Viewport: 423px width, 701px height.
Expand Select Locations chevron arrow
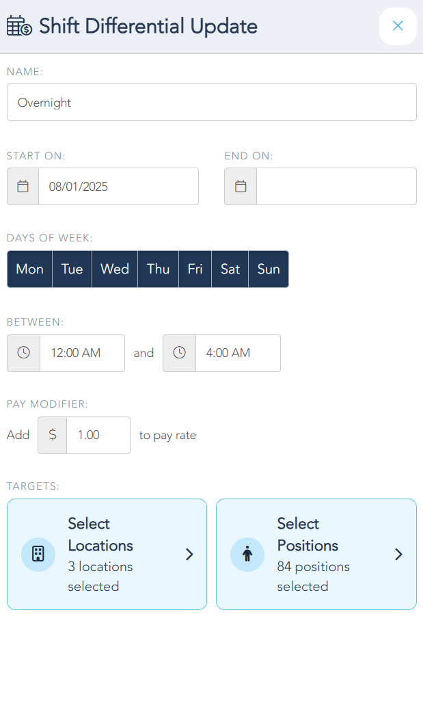(x=189, y=554)
